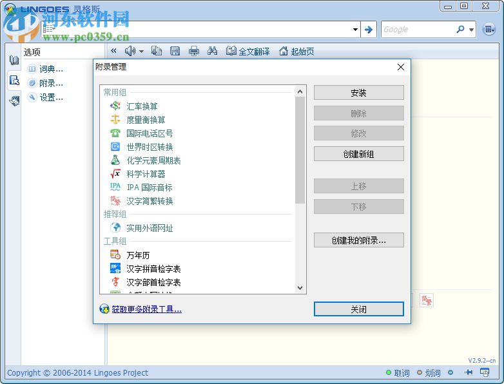The width and height of the screenshot is (504, 384).
Task: Select 汉字拼音检字表 item
Action: click(153, 269)
